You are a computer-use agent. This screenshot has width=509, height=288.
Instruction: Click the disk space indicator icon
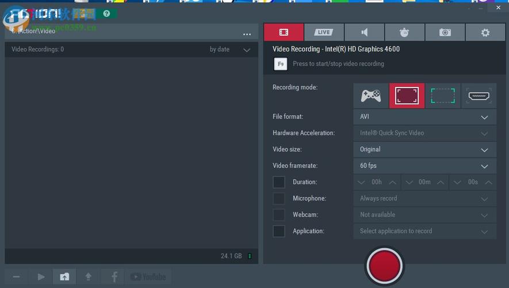point(250,256)
